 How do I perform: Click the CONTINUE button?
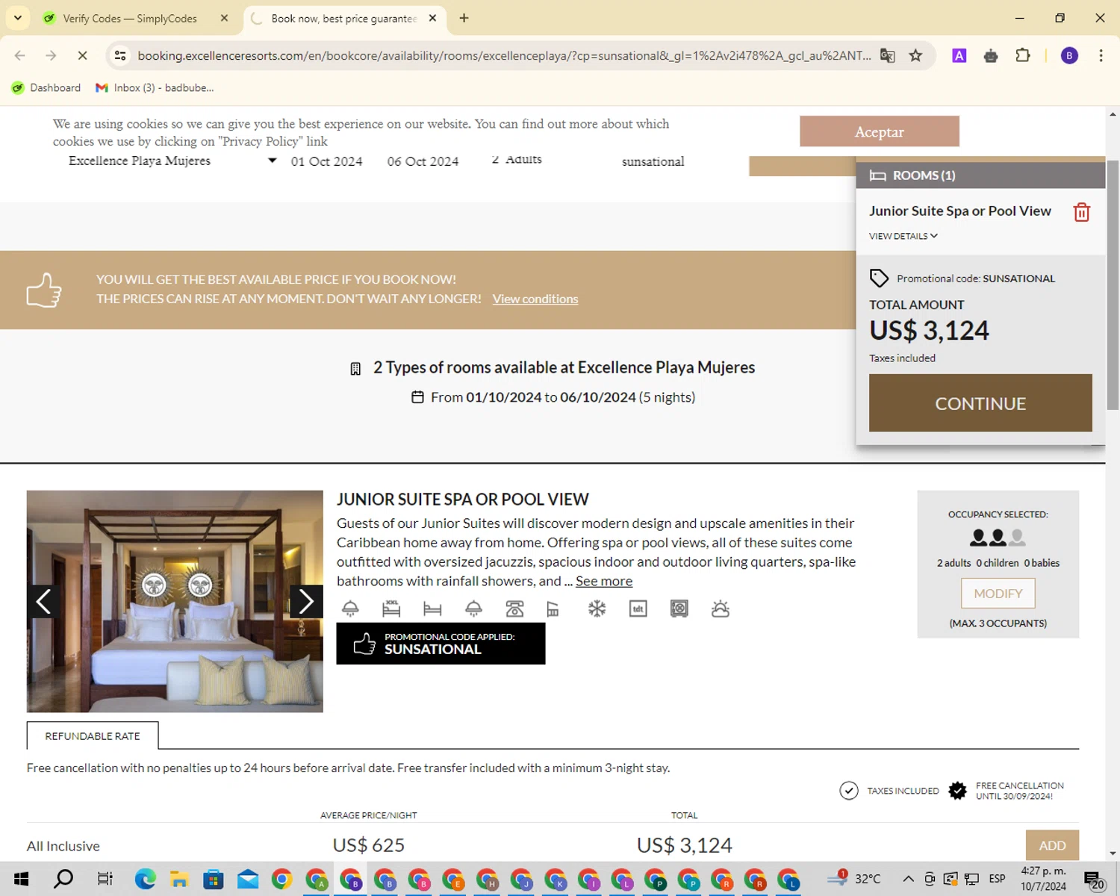[x=980, y=403]
